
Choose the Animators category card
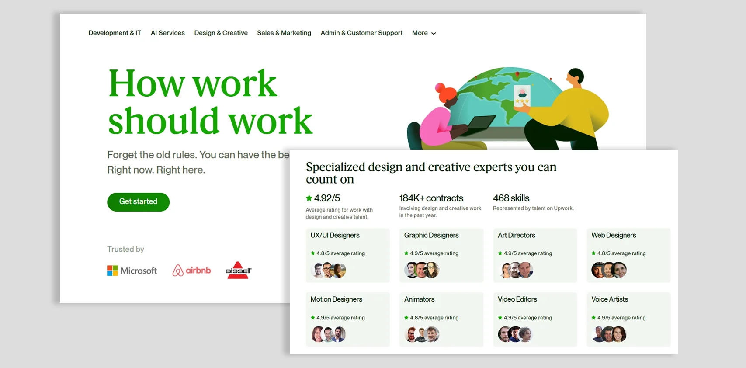419,299
